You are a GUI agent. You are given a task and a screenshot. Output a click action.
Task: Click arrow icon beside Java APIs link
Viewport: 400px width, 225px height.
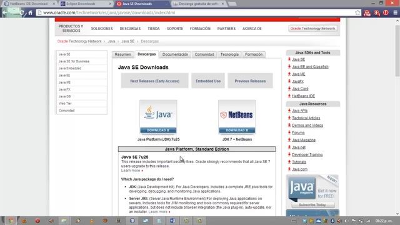tap(289, 111)
